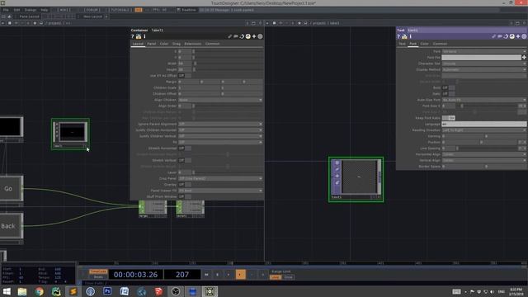Viewport: 528px width, 297px height.
Task: Toggle the Italic parameter
Action: pos(449,93)
